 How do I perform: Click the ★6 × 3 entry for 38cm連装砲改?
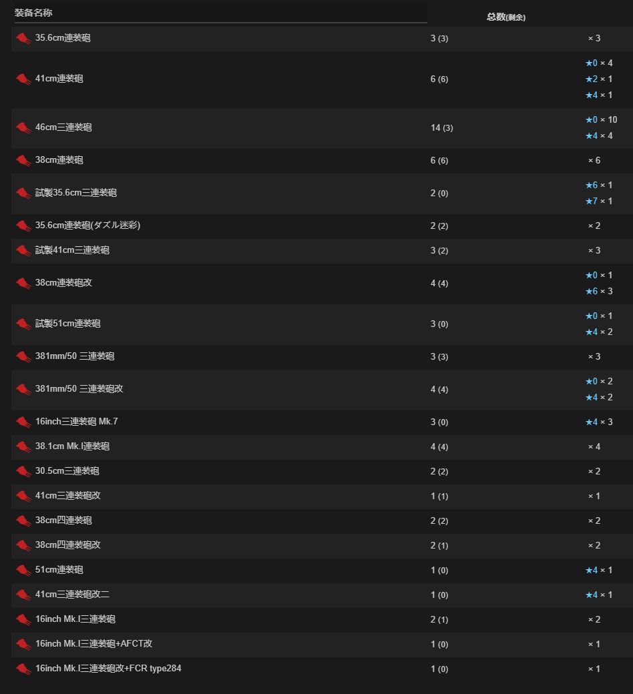[x=599, y=291]
